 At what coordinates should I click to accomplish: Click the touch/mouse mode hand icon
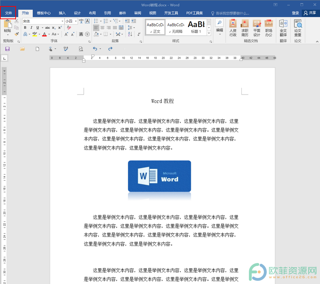tap(50, 49)
